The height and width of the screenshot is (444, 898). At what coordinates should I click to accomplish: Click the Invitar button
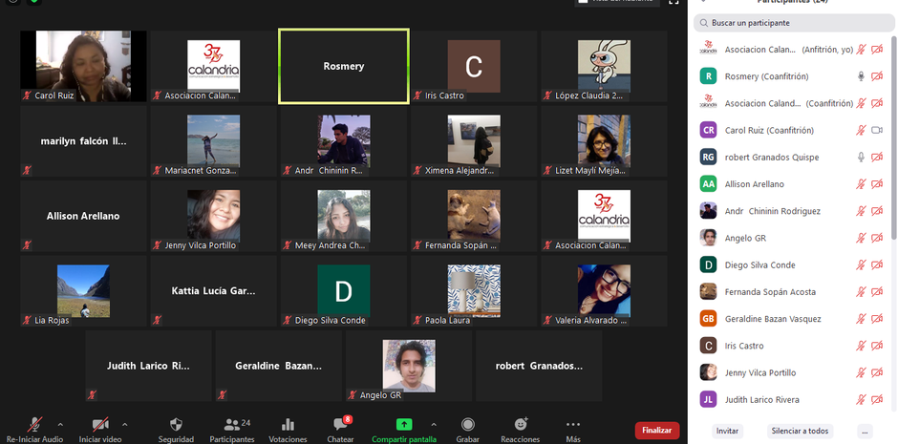tap(727, 431)
